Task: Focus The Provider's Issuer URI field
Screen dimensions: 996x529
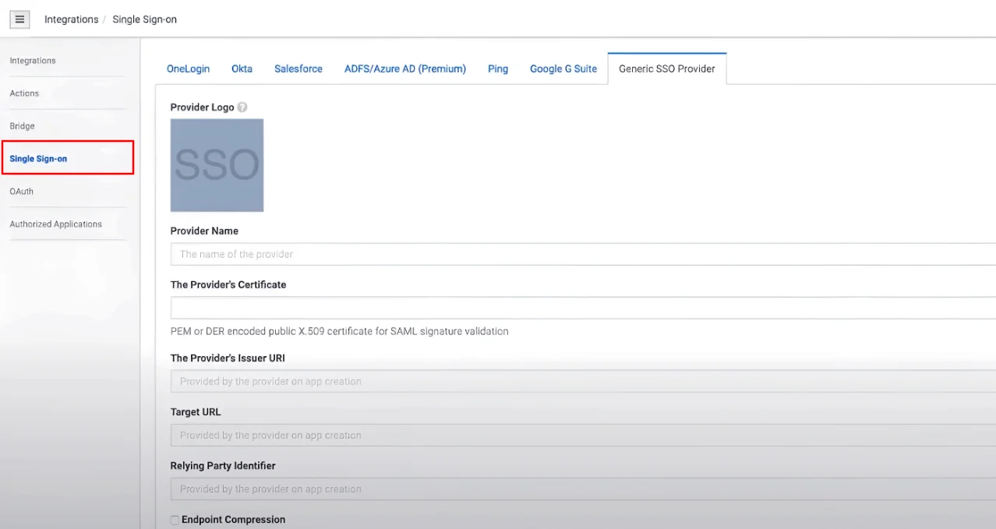Action: pyautogui.click(x=583, y=382)
